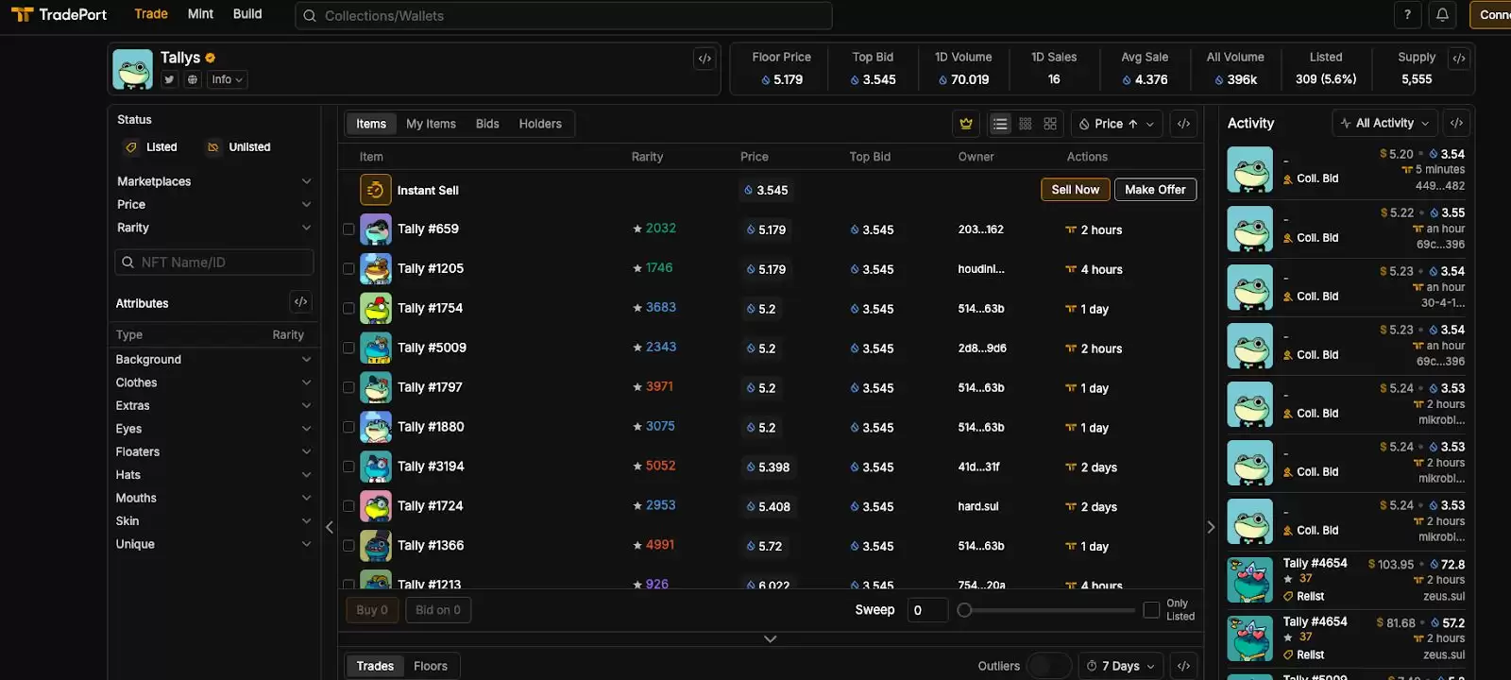Click the NFT Name/ID search field
Viewport: 1511px width, 680px height.
(x=214, y=263)
